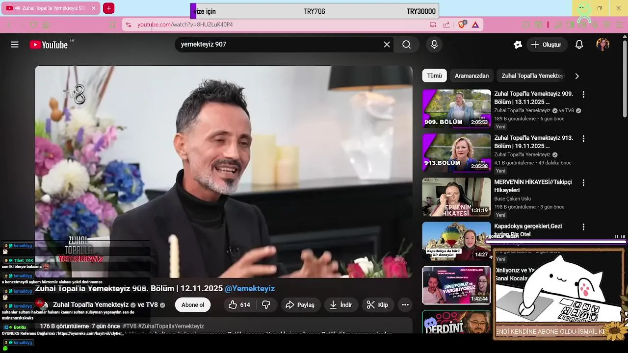The width and height of the screenshot is (628, 353).
Task: Select the Aramanızdan filter chip
Action: click(471, 76)
